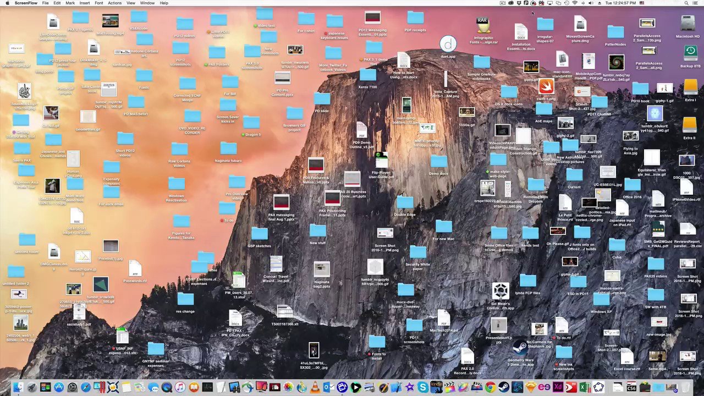Open the Help menu in ScreenFlow
Viewport: 704px width, 396px height.
pyautogui.click(x=164, y=3)
